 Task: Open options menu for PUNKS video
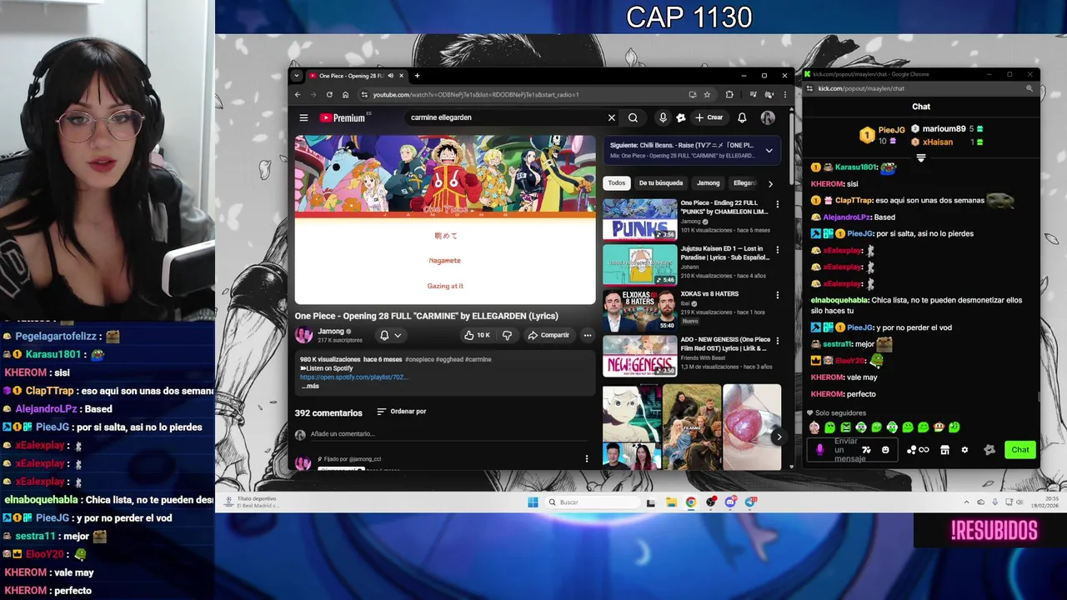pyautogui.click(x=778, y=204)
